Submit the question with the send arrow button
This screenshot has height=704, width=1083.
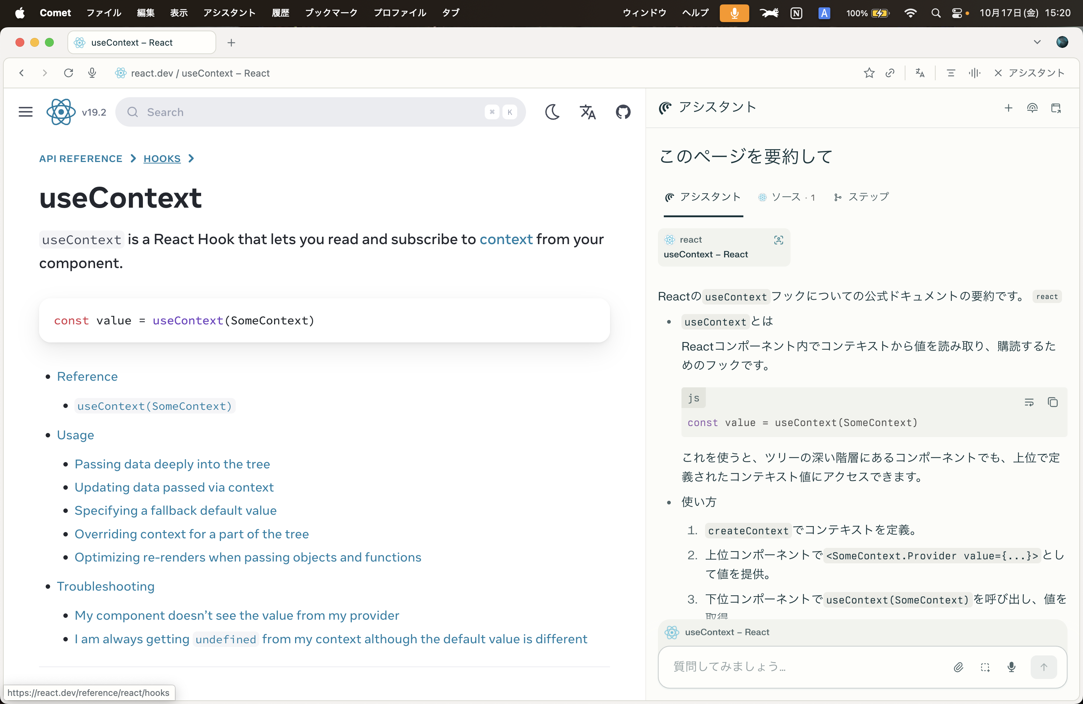pyautogui.click(x=1044, y=667)
